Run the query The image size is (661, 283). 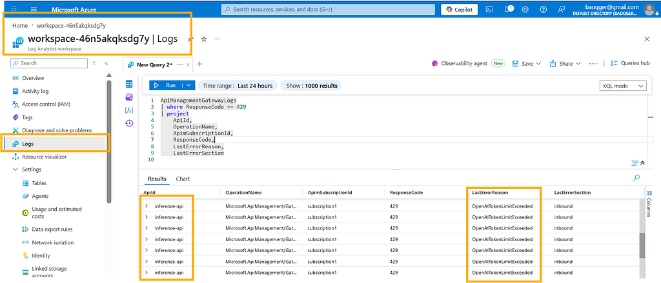(x=166, y=85)
